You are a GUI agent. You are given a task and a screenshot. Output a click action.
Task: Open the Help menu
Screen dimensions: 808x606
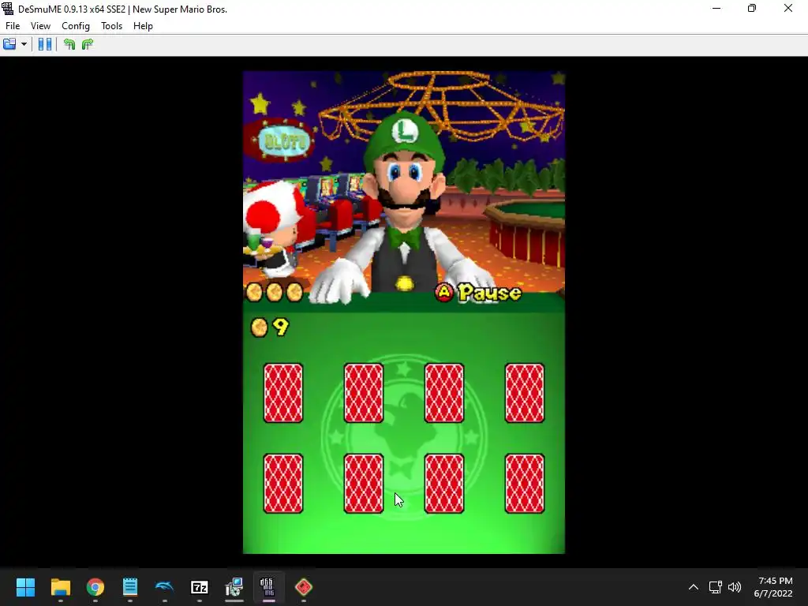(143, 26)
